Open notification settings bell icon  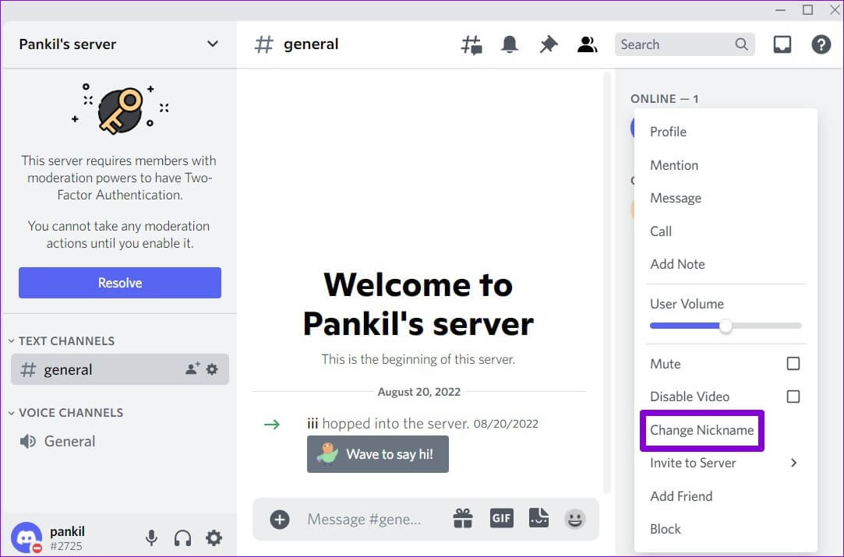click(x=509, y=44)
